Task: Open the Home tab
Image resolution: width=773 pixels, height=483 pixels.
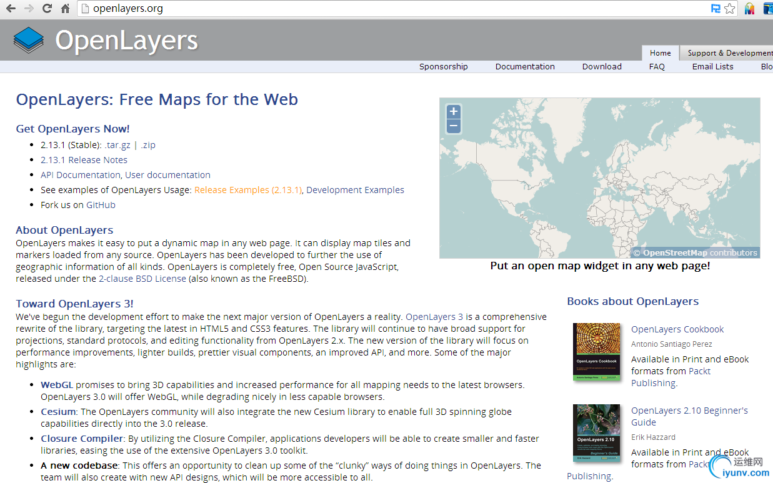Action: [x=660, y=53]
